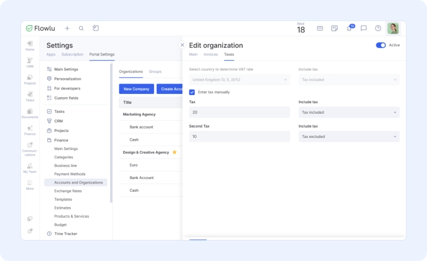
Task: Switch to the Groups tab
Action: click(x=155, y=71)
